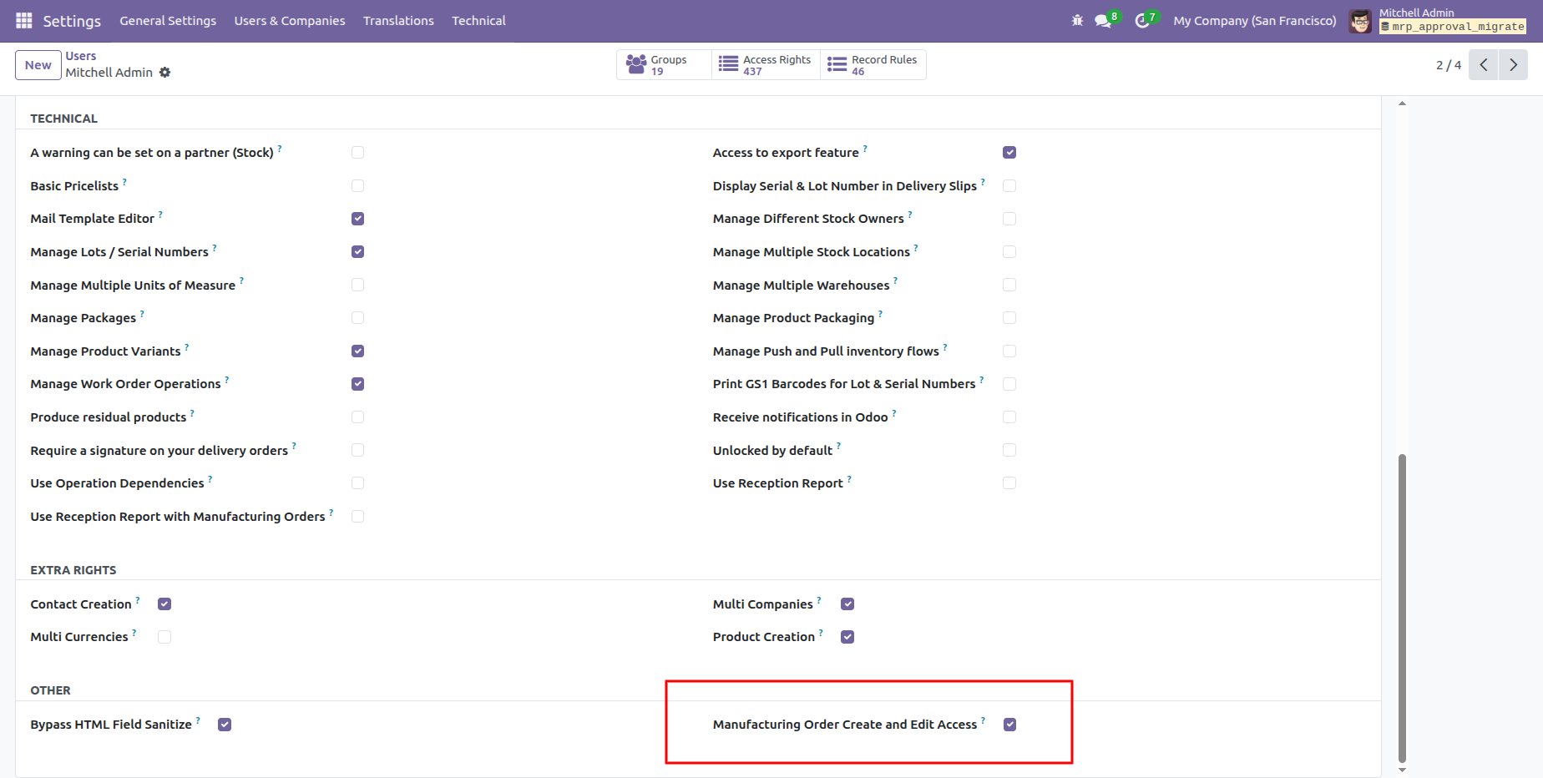Image resolution: width=1543 pixels, height=778 pixels.
Task: Enable Manage Multiple Warehouses checkbox
Action: (1009, 285)
